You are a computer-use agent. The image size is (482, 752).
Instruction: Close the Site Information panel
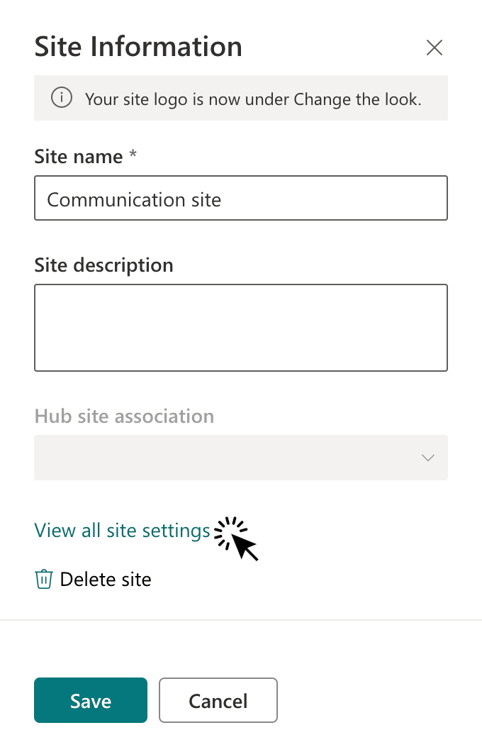[x=434, y=48]
